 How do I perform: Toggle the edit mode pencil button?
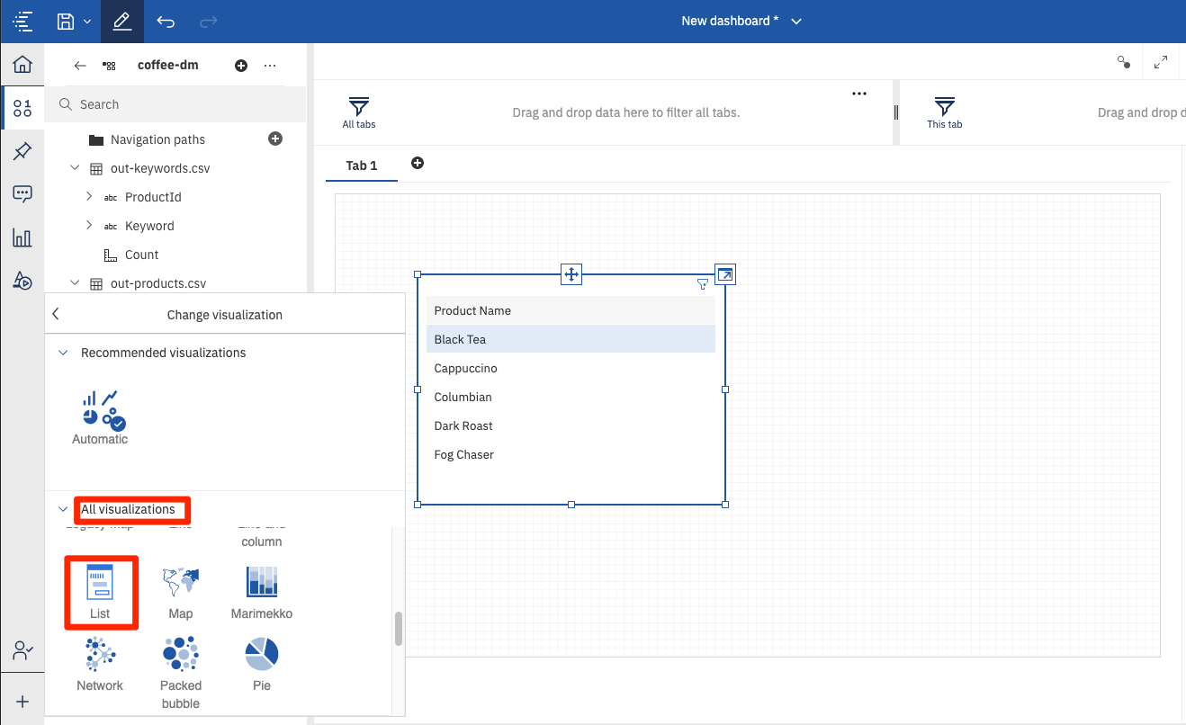pos(122,21)
